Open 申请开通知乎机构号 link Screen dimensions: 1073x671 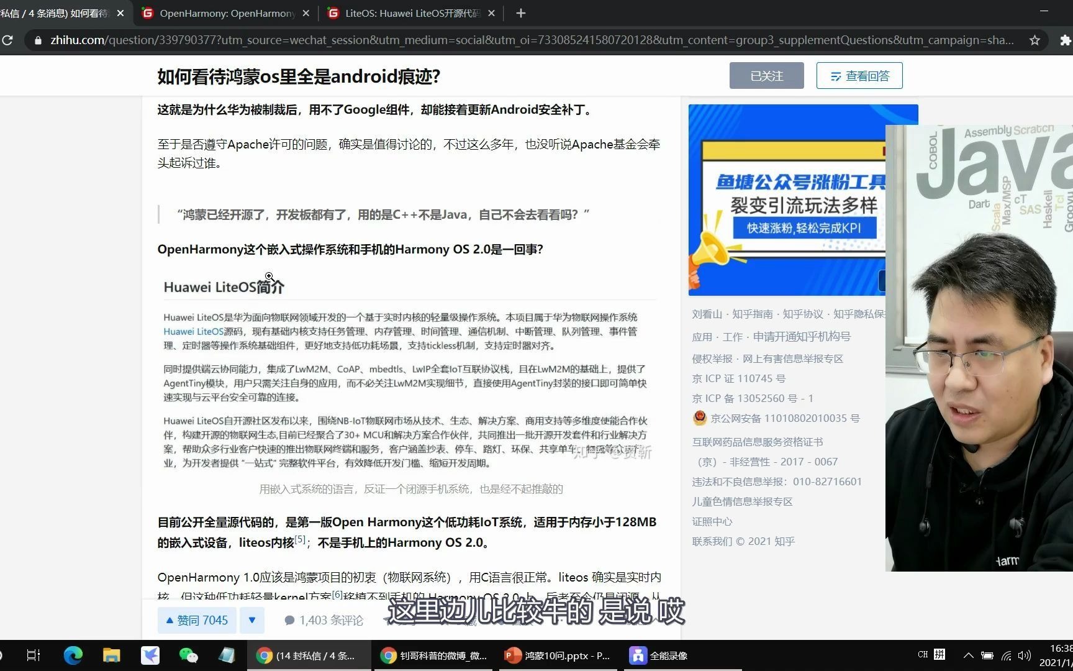point(802,337)
